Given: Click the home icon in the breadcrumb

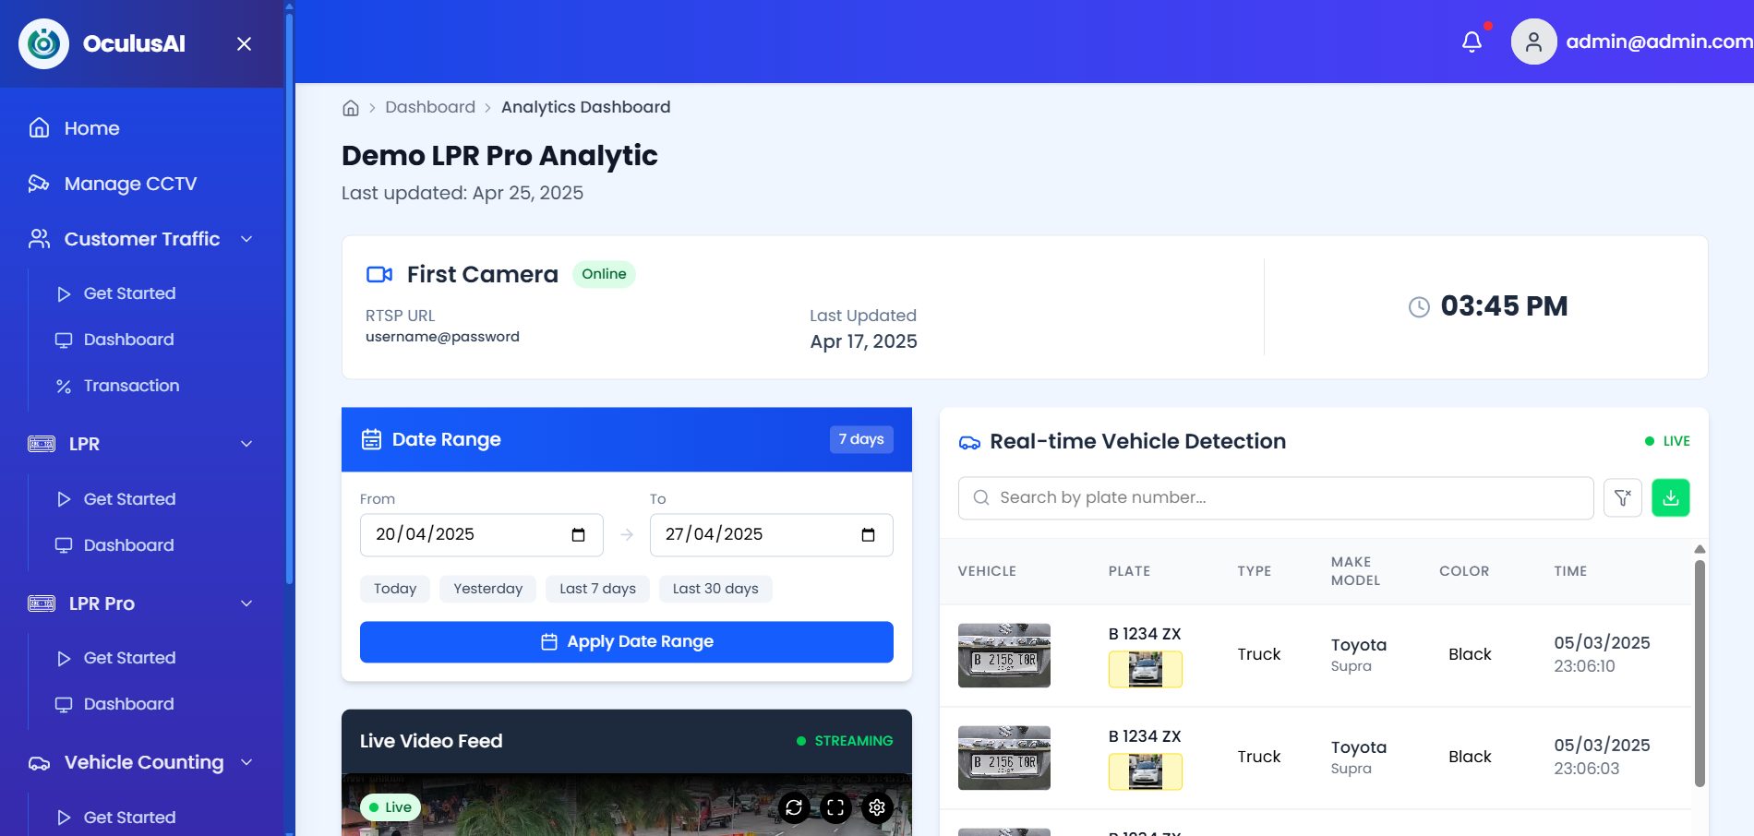Looking at the screenshot, I should point(351,107).
